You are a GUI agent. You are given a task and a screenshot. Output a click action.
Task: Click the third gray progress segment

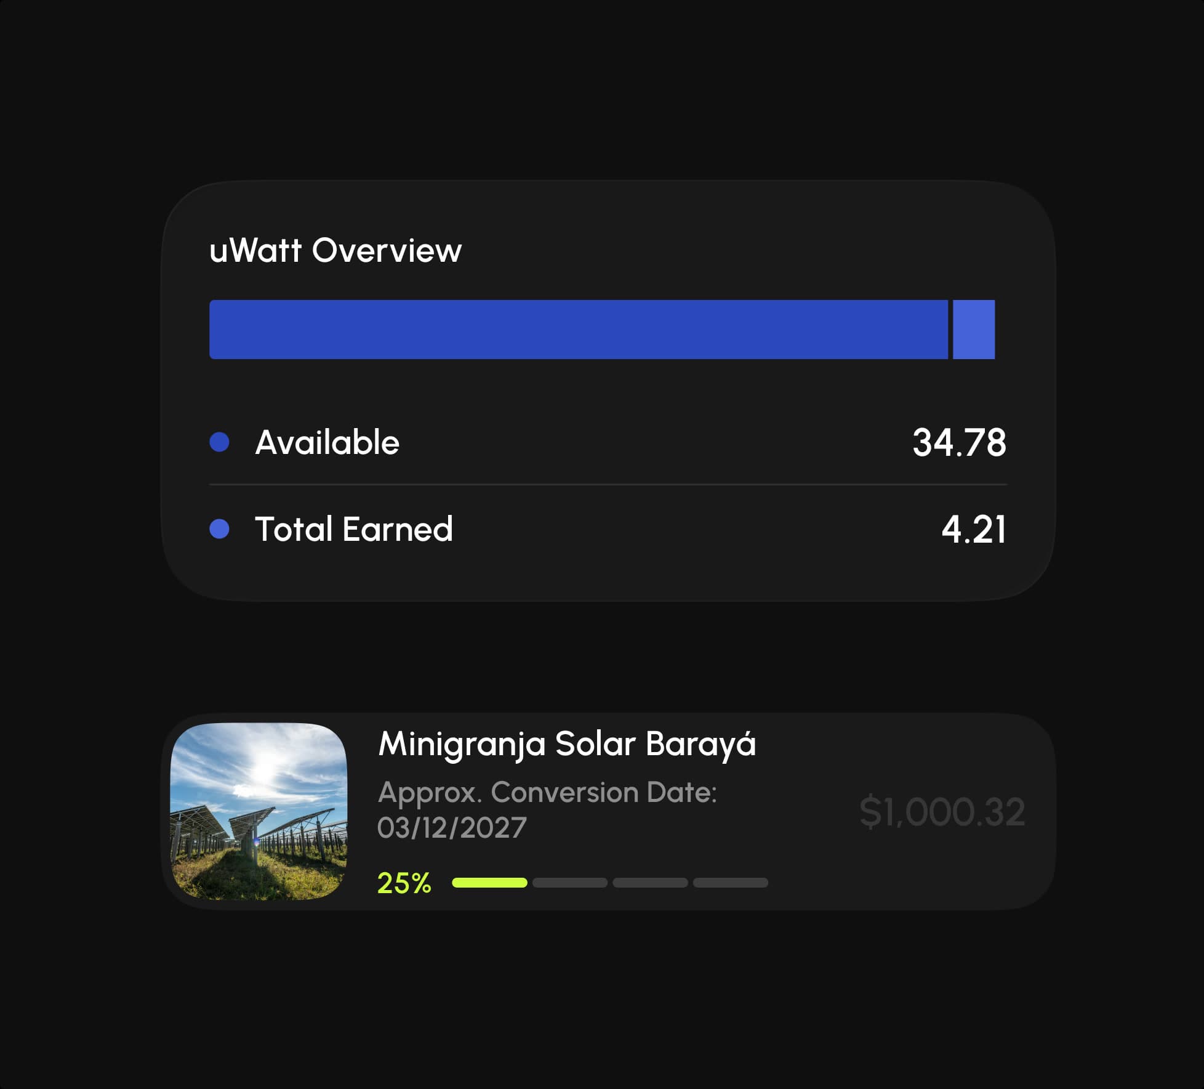650,883
